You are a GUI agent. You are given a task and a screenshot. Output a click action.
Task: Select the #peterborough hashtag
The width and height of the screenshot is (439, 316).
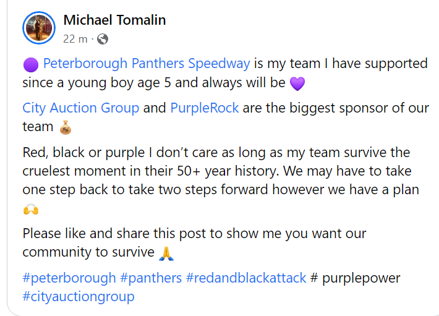tap(69, 278)
